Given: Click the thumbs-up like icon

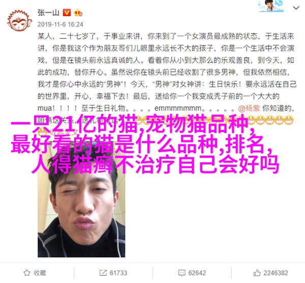Looking at the screenshot, I should click(257, 273).
